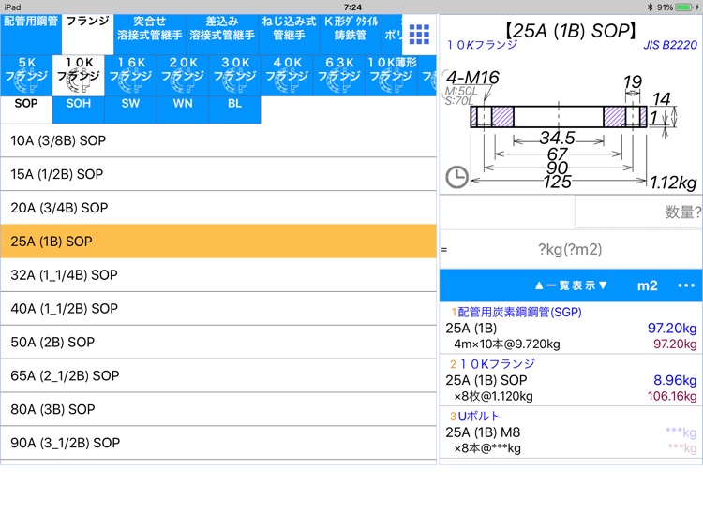Toggle the m2 unit button
Image resolution: width=703 pixels, height=527 pixels.
point(647,285)
